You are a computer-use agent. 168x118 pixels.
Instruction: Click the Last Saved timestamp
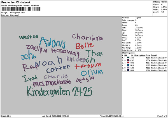[55, 116]
